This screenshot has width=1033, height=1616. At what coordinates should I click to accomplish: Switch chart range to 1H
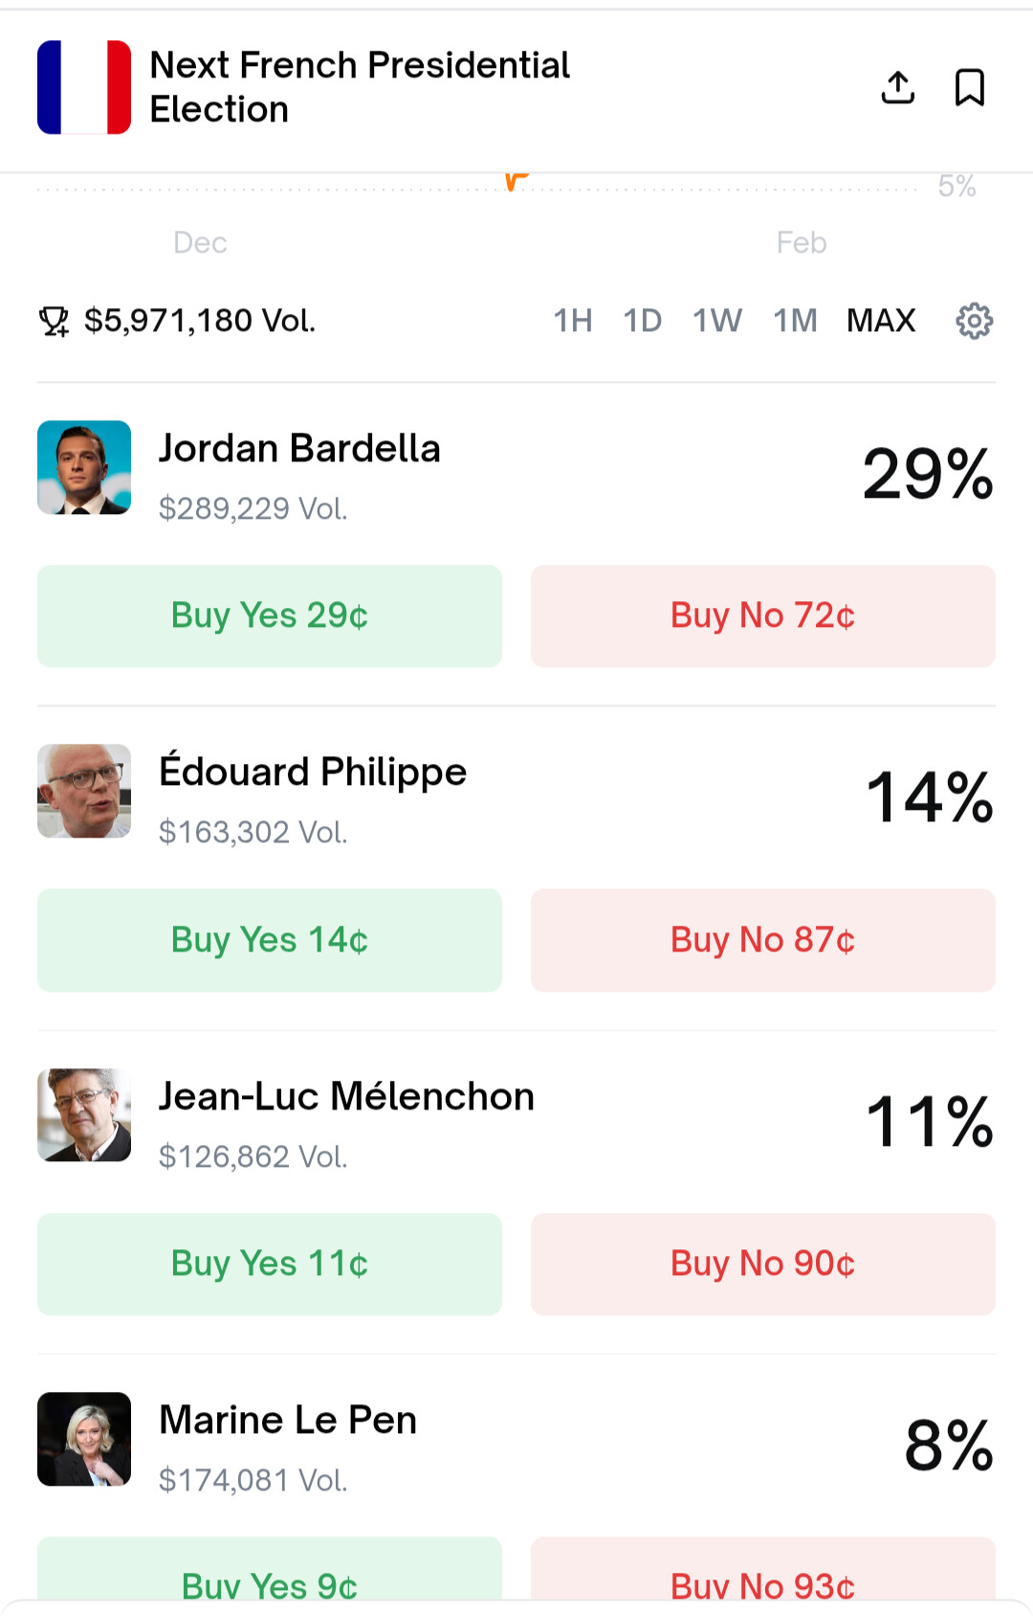[573, 321]
